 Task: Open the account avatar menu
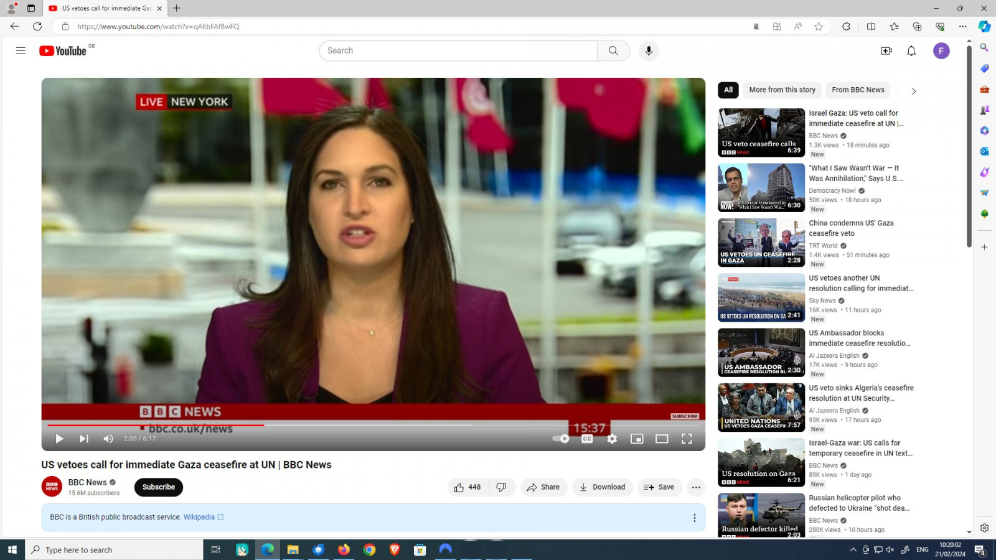941,51
